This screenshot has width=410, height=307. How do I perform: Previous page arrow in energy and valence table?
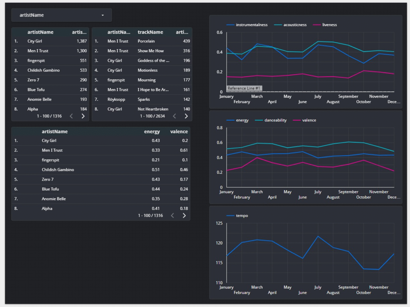[x=173, y=215]
